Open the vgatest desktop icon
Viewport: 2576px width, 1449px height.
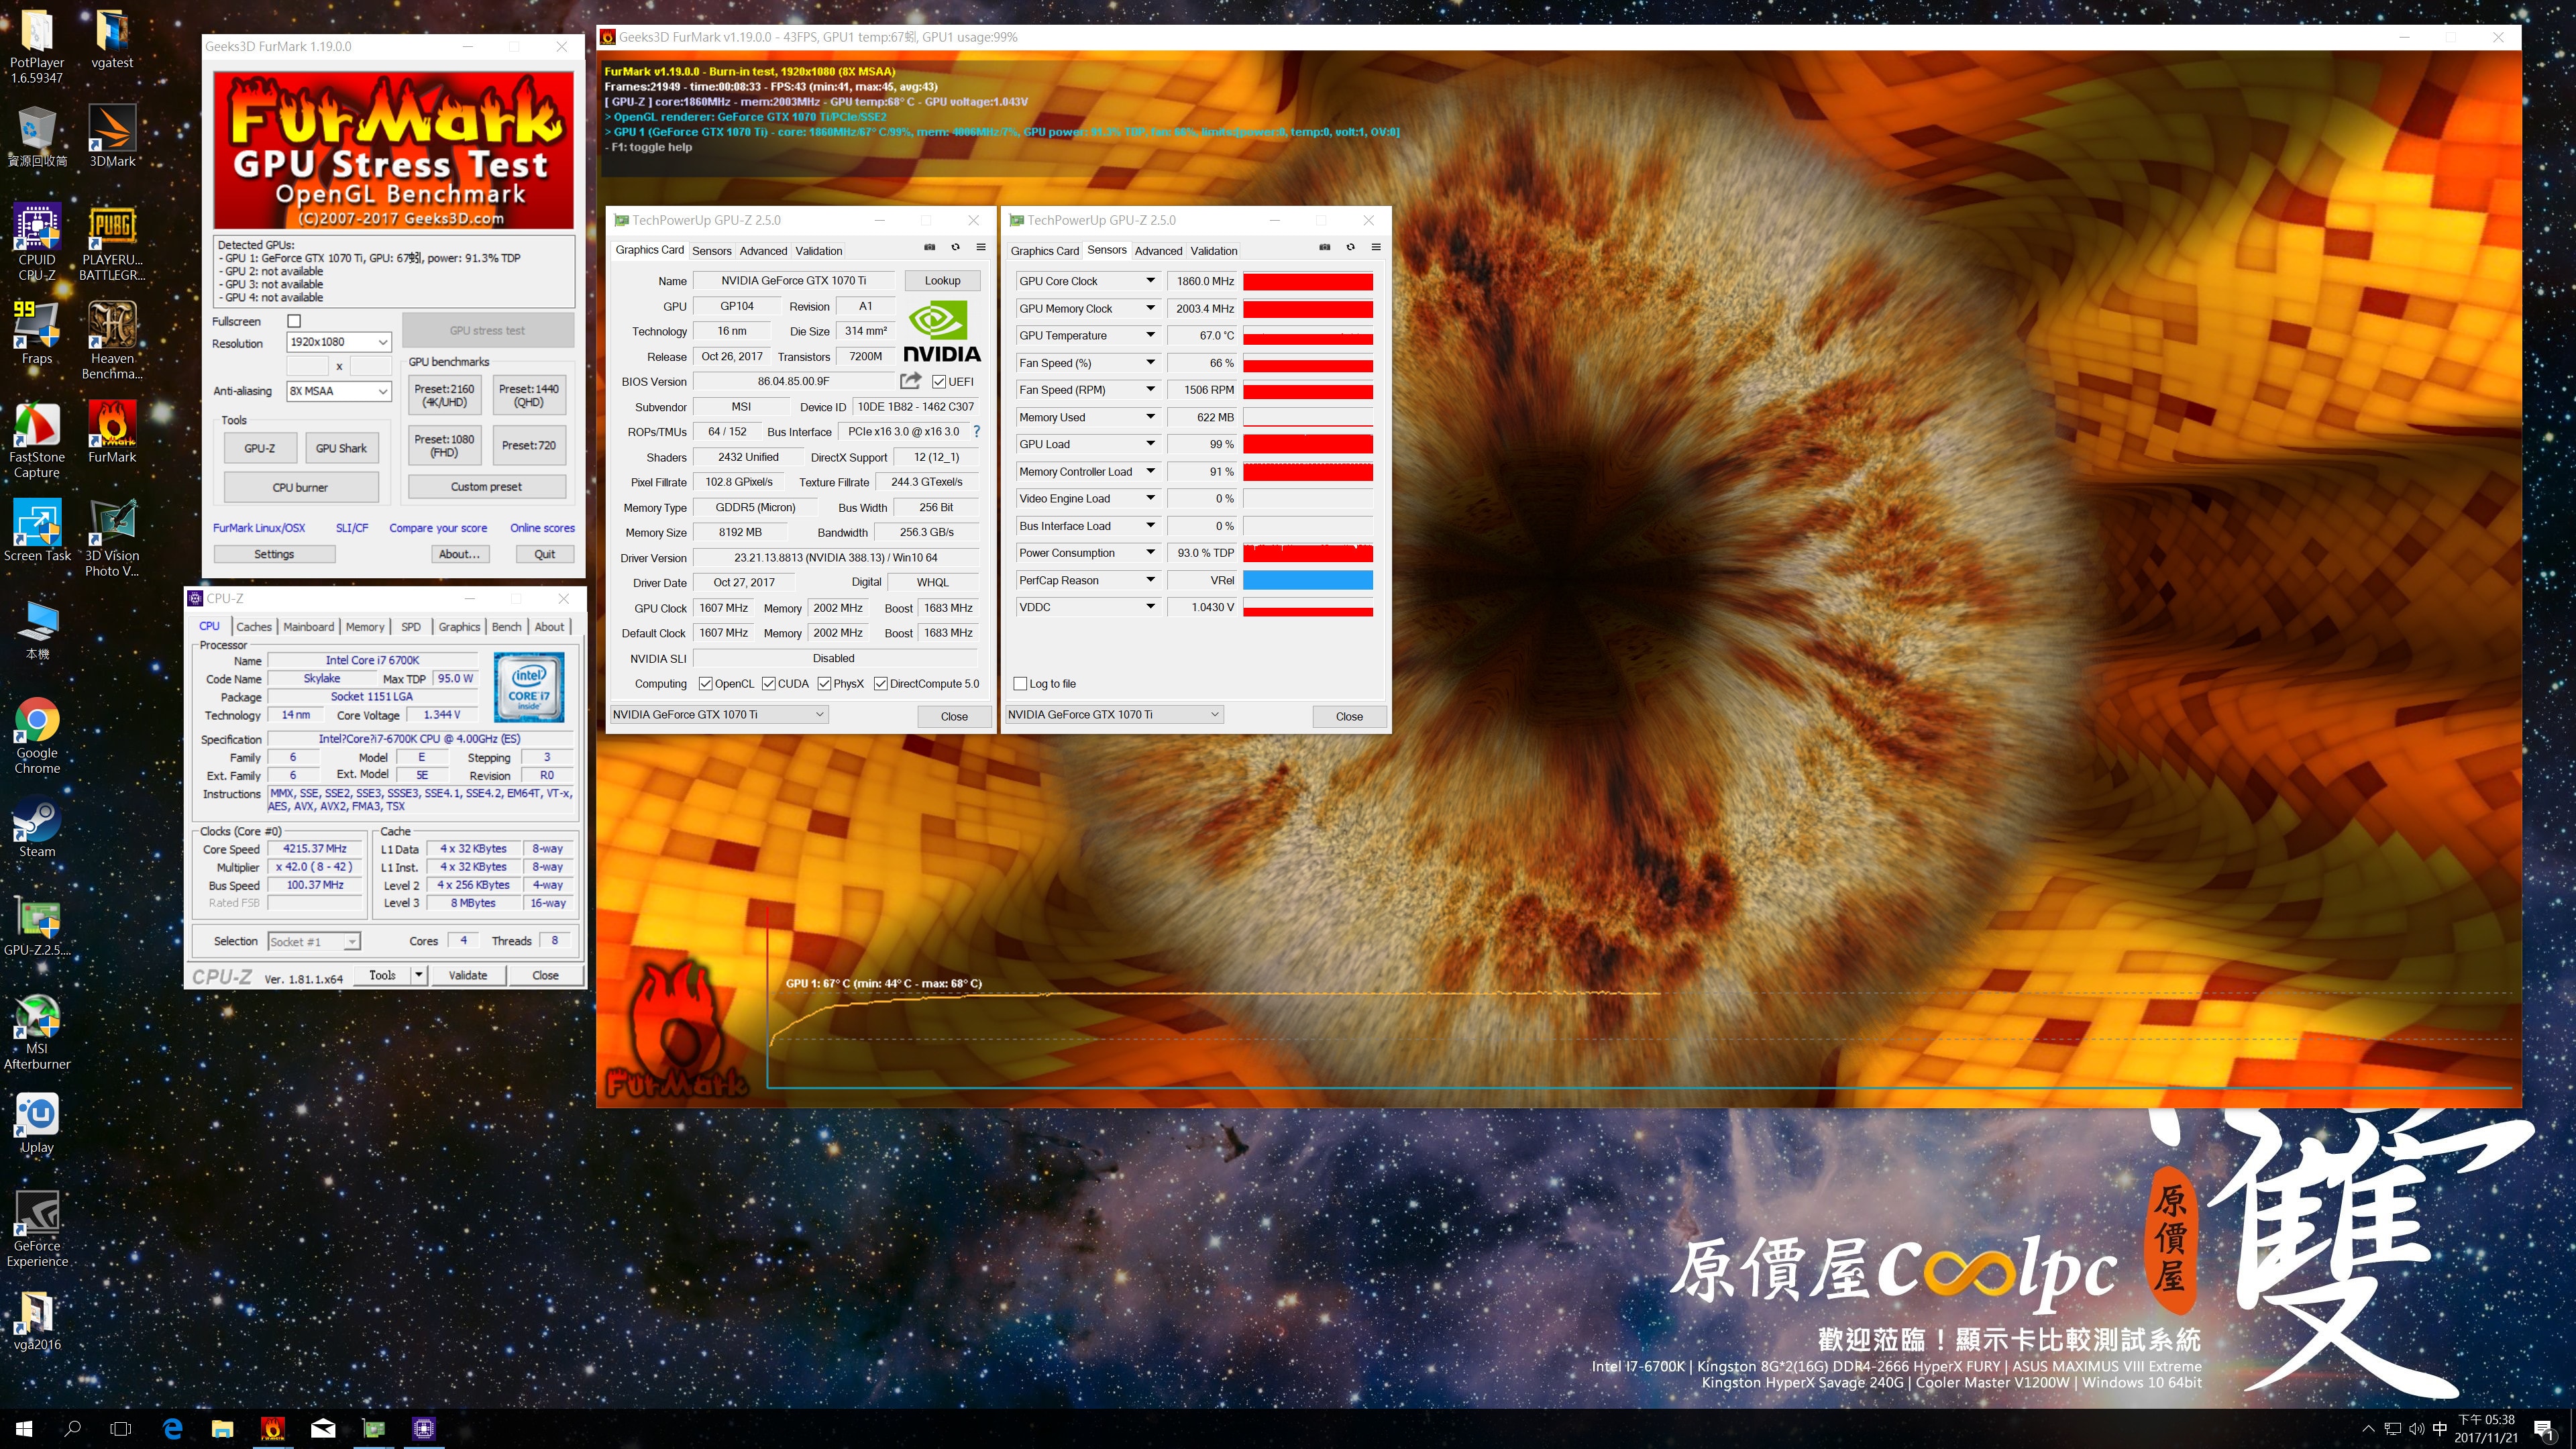(112, 40)
